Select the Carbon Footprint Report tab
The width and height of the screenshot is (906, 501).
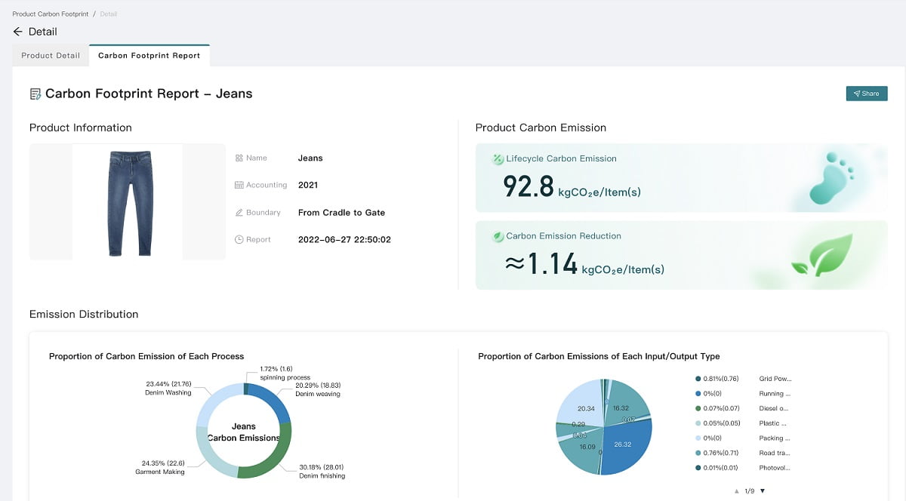[149, 56]
